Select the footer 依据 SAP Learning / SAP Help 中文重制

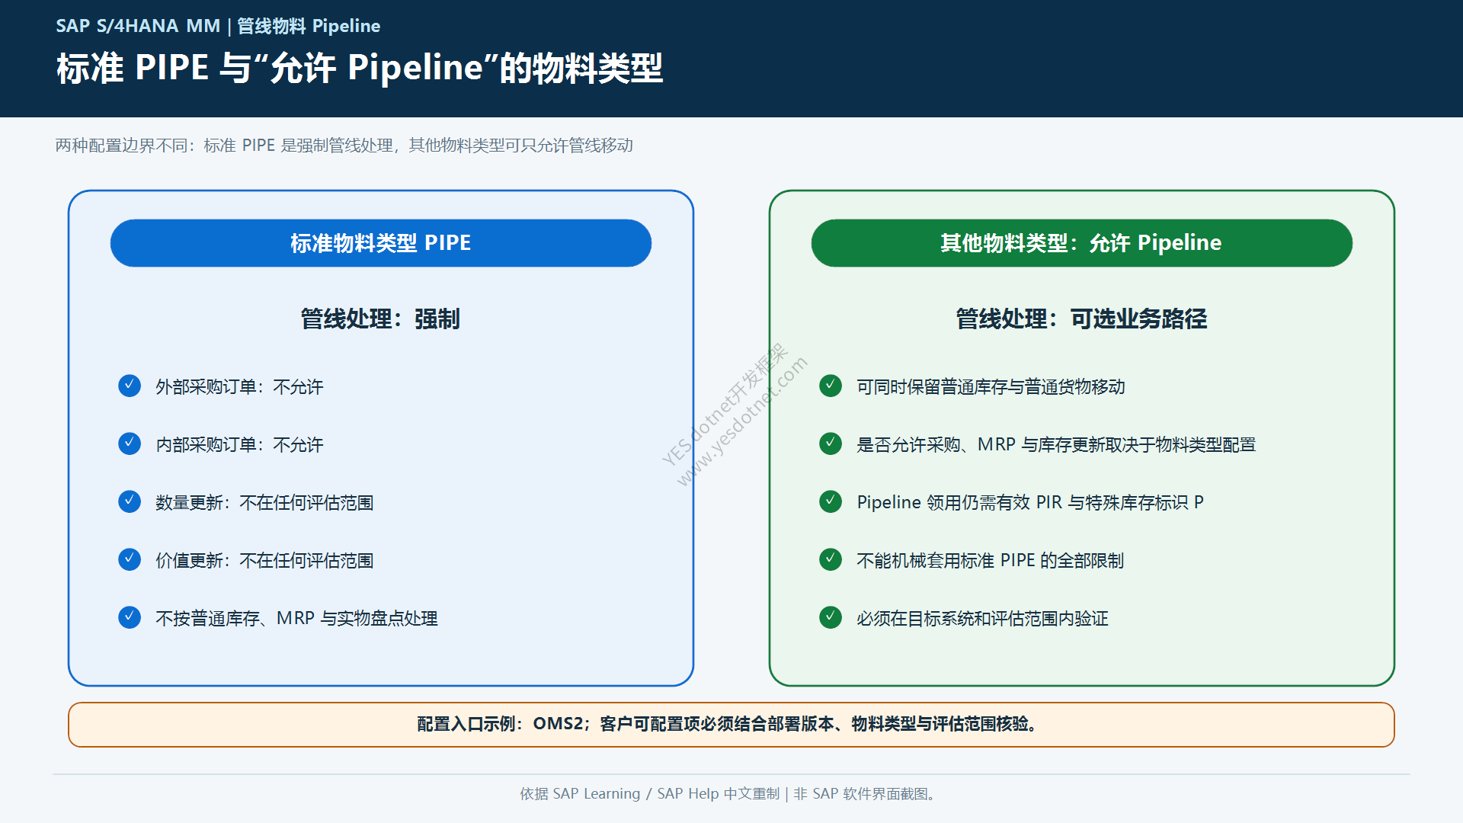click(650, 794)
